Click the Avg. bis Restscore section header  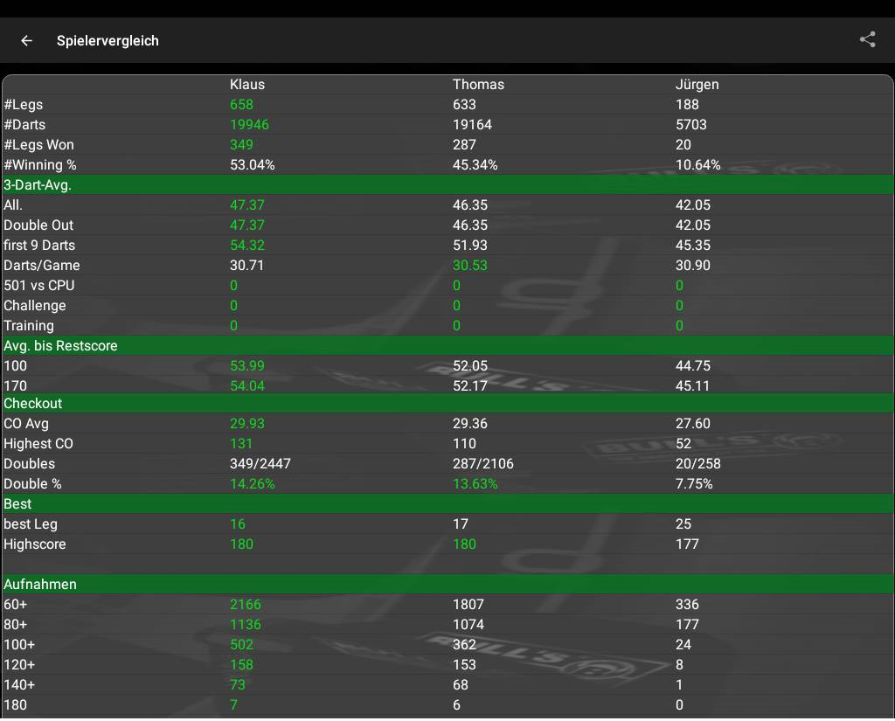click(60, 346)
